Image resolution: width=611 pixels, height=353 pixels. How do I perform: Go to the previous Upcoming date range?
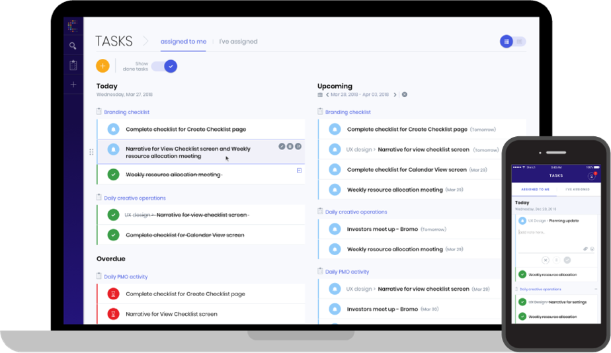pyautogui.click(x=327, y=95)
